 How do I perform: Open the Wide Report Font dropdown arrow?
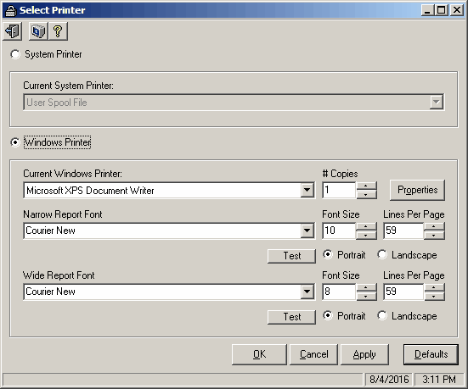point(307,292)
